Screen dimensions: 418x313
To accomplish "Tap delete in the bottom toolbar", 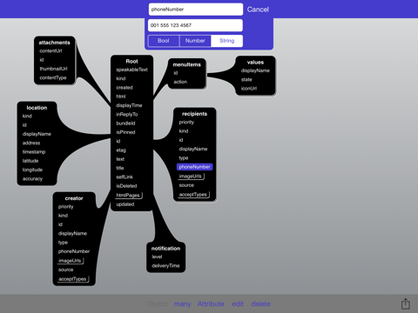I will [x=261, y=304].
